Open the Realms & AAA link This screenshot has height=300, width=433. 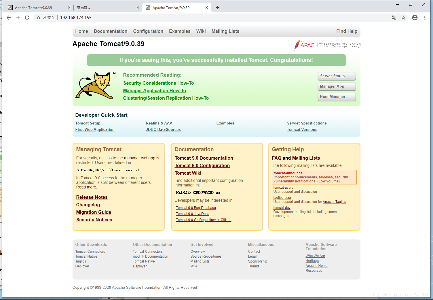[x=159, y=123]
